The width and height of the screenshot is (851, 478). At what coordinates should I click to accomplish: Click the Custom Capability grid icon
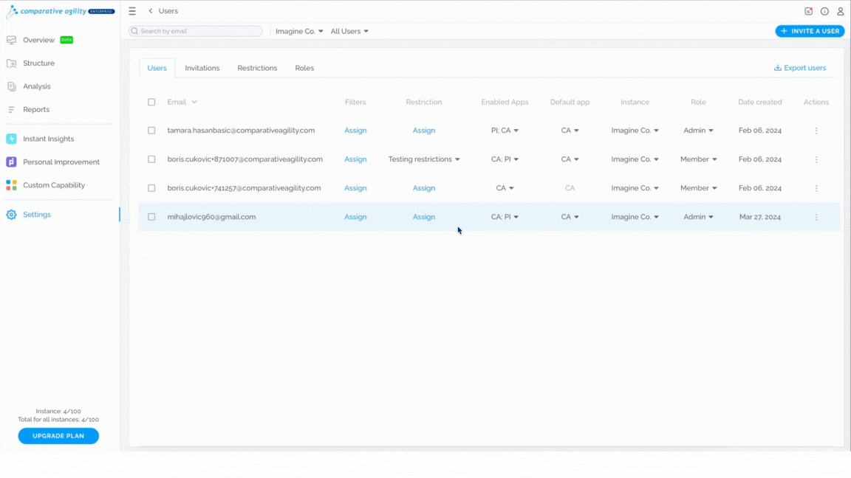pos(11,185)
